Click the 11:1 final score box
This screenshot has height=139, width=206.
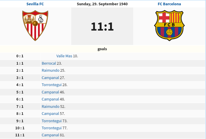[102, 26]
